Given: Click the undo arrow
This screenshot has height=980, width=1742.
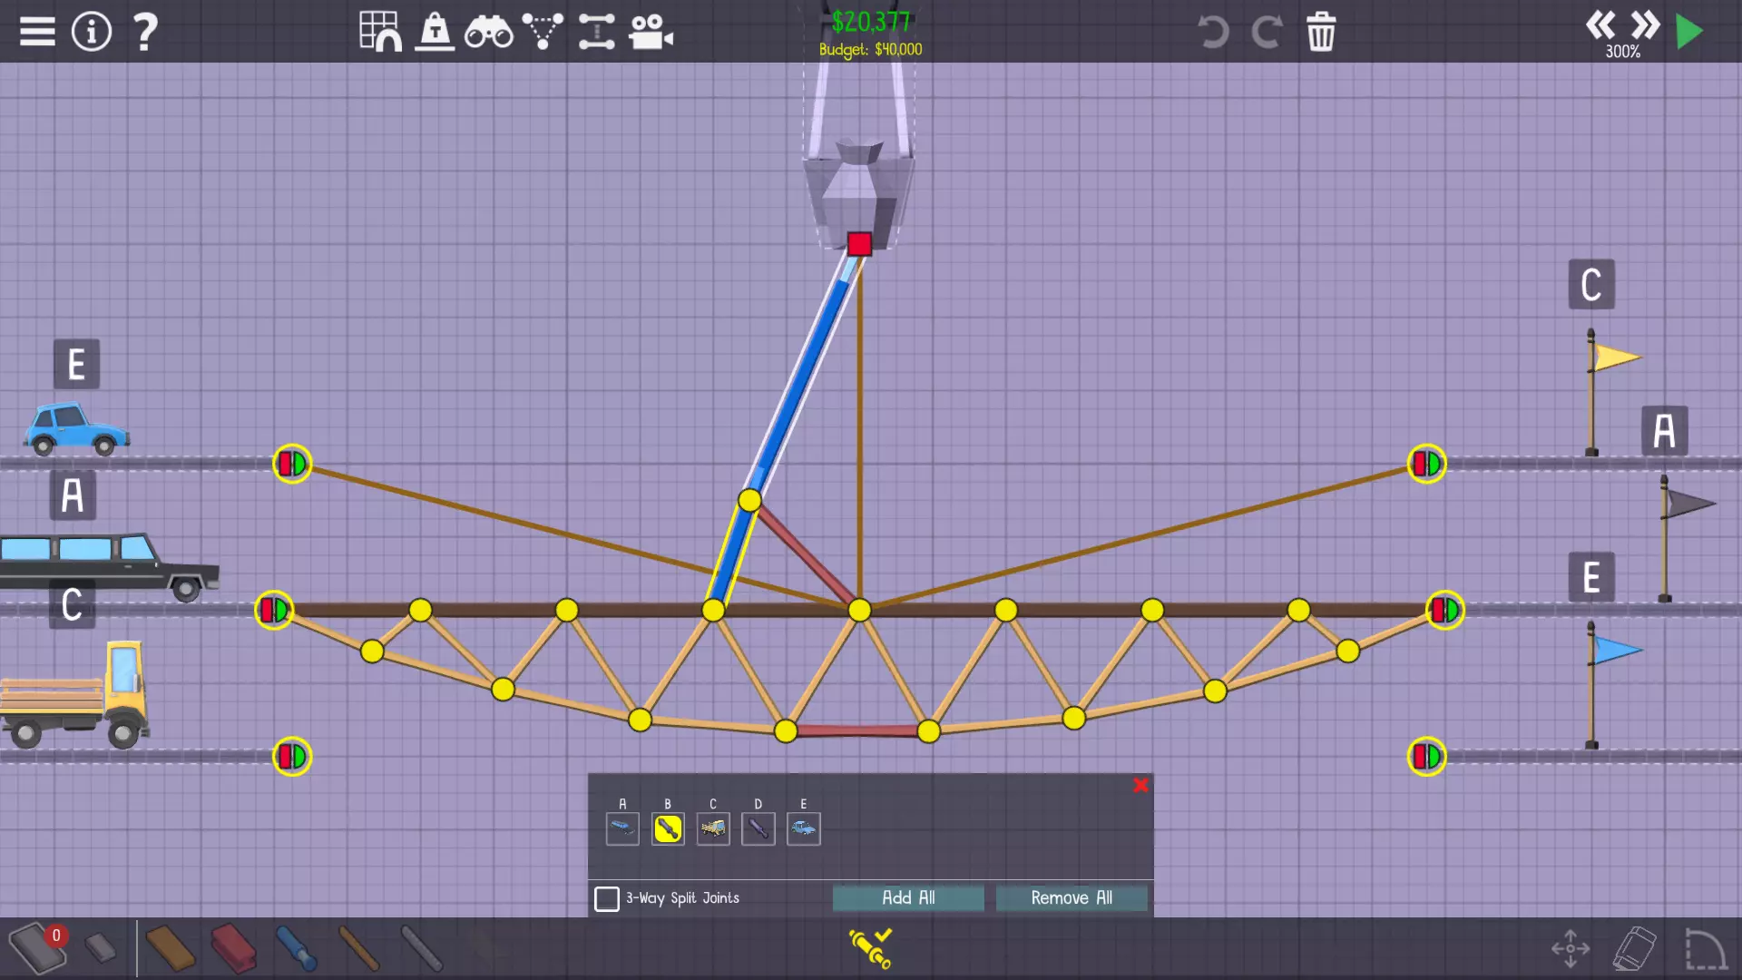Looking at the screenshot, I should point(1213,32).
